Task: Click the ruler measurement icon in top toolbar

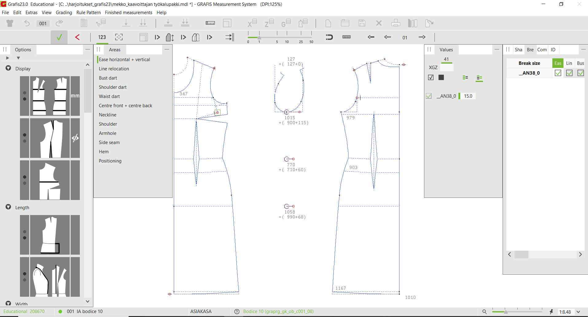Action: (x=210, y=23)
